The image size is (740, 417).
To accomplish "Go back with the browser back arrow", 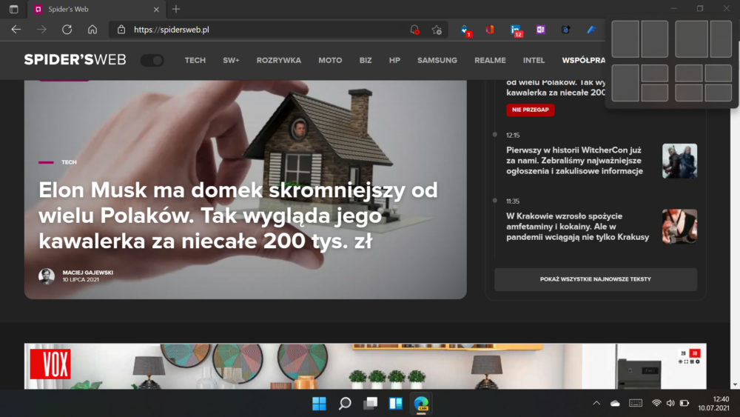I will click(16, 30).
